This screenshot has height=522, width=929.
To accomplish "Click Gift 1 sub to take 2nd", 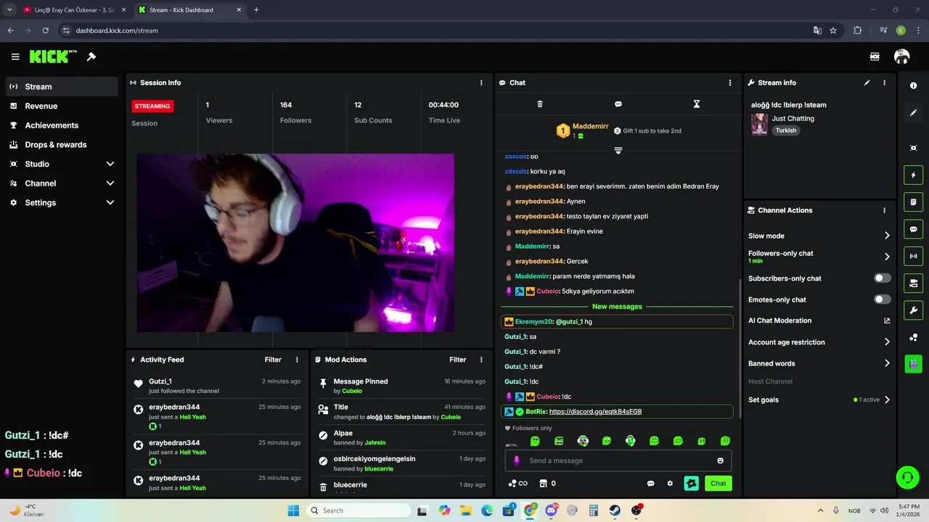I will pos(647,131).
